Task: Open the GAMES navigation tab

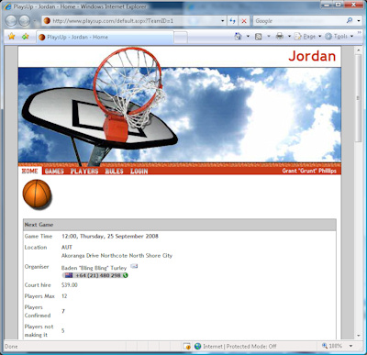Action: (x=54, y=172)
